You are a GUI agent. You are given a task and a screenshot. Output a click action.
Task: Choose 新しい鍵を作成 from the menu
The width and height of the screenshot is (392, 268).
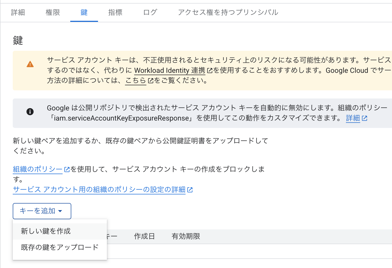(60, 231)
